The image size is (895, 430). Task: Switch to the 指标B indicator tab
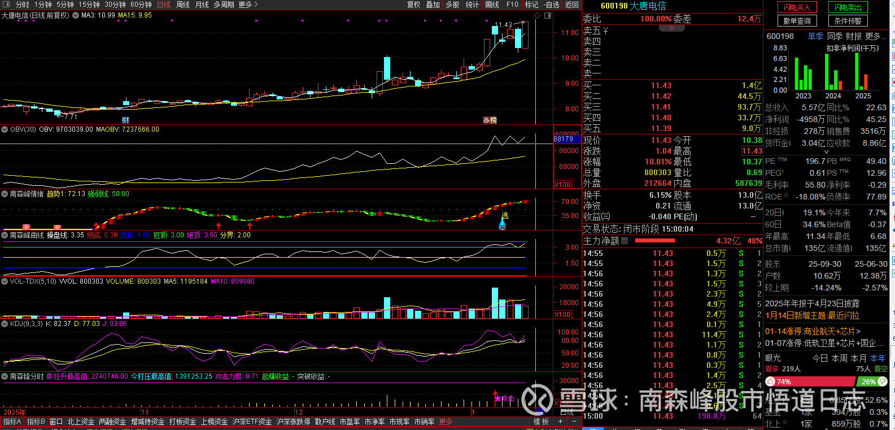click(36, 422)
